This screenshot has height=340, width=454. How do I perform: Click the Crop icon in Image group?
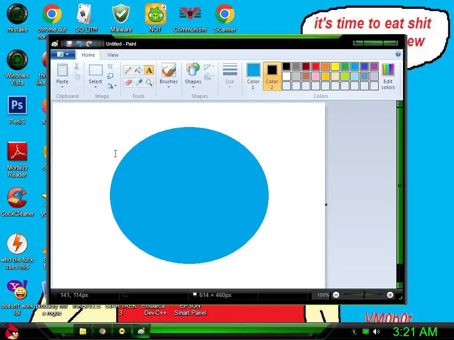click(x=110, y=66)
